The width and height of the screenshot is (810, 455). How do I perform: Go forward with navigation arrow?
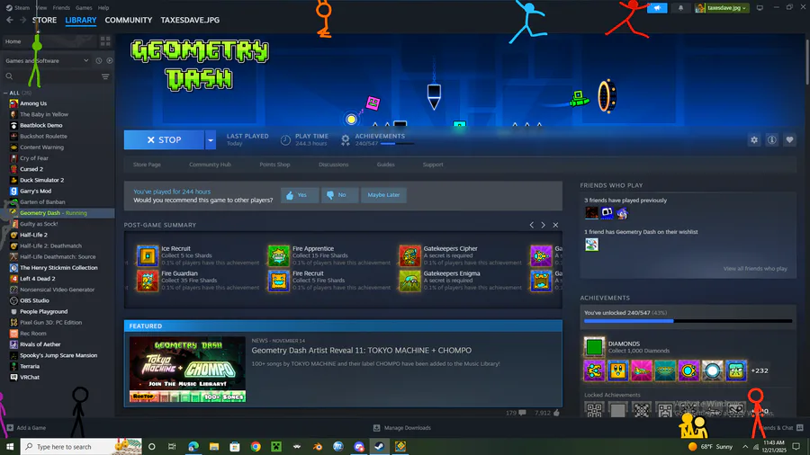22,20
